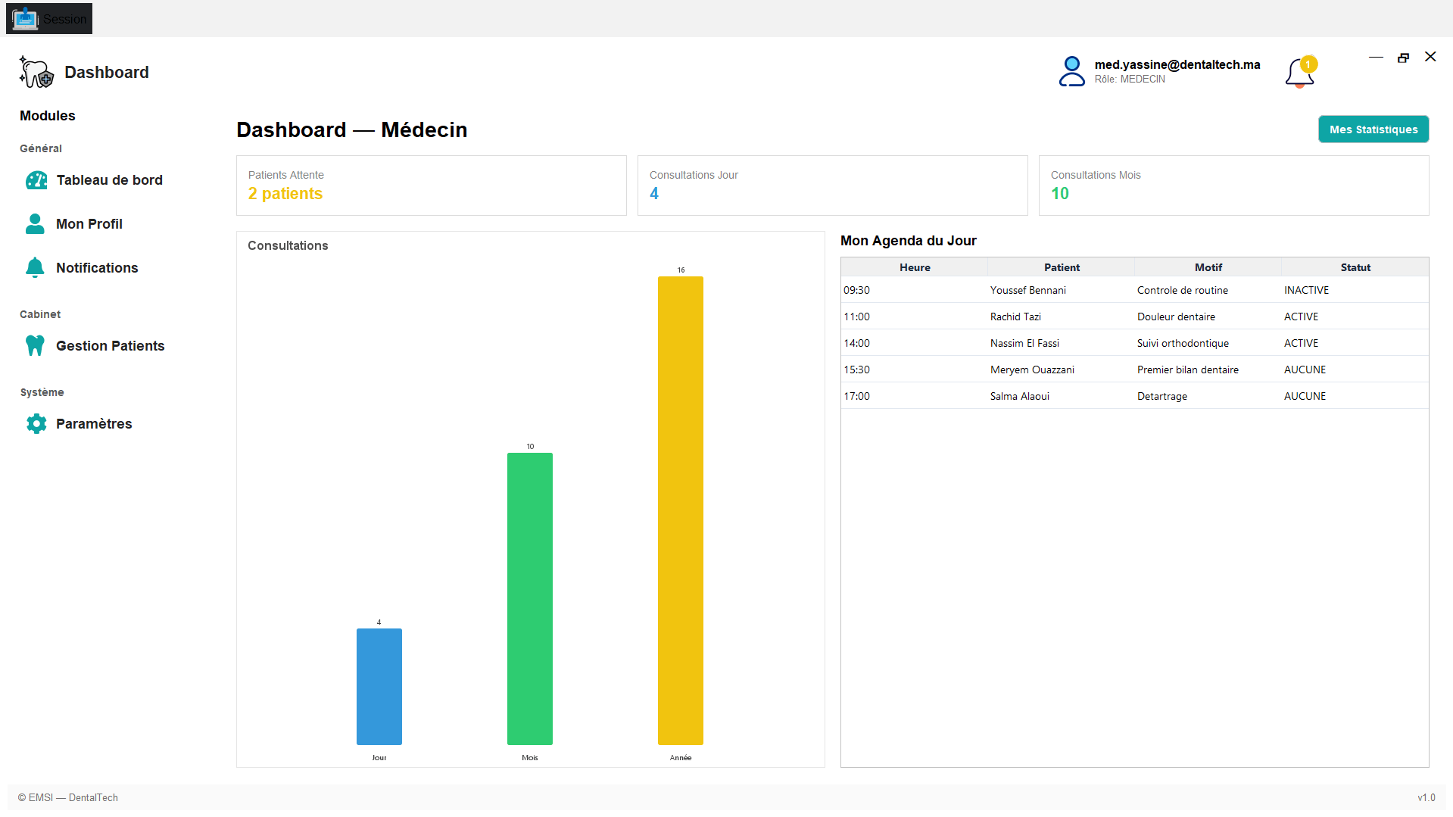The height and width of the screenshot is (817, 1453).
Task: Open Notifications module label
Action: 97,268
